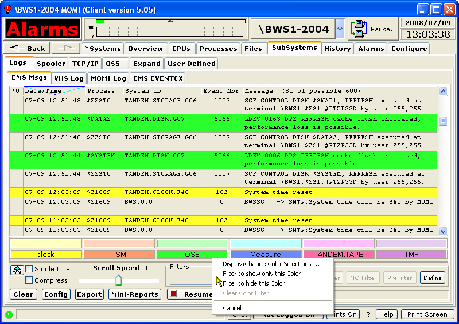Open the Processes tab

click(219, 49)
